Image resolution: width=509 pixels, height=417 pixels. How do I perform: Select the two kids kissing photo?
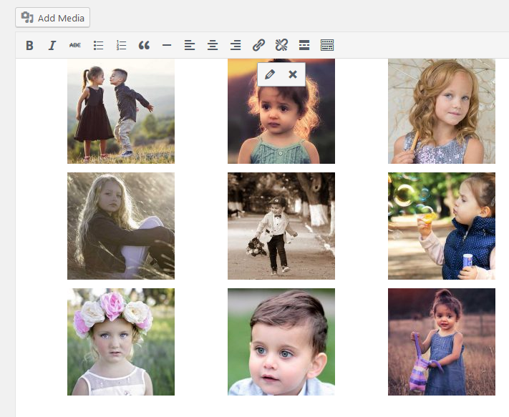pos(121,111)
